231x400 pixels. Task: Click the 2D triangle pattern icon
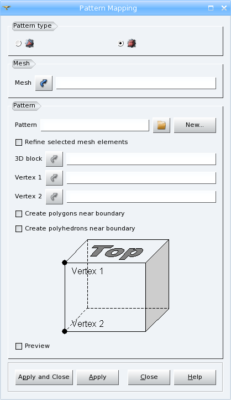coord(29,43)
